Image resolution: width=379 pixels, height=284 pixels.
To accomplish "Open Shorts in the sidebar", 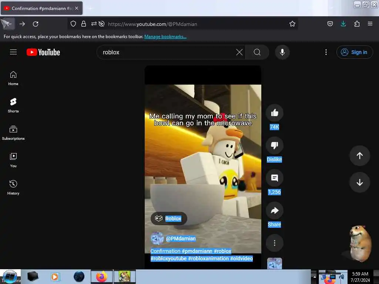I will pyautogui.click(x=13, y=105).
